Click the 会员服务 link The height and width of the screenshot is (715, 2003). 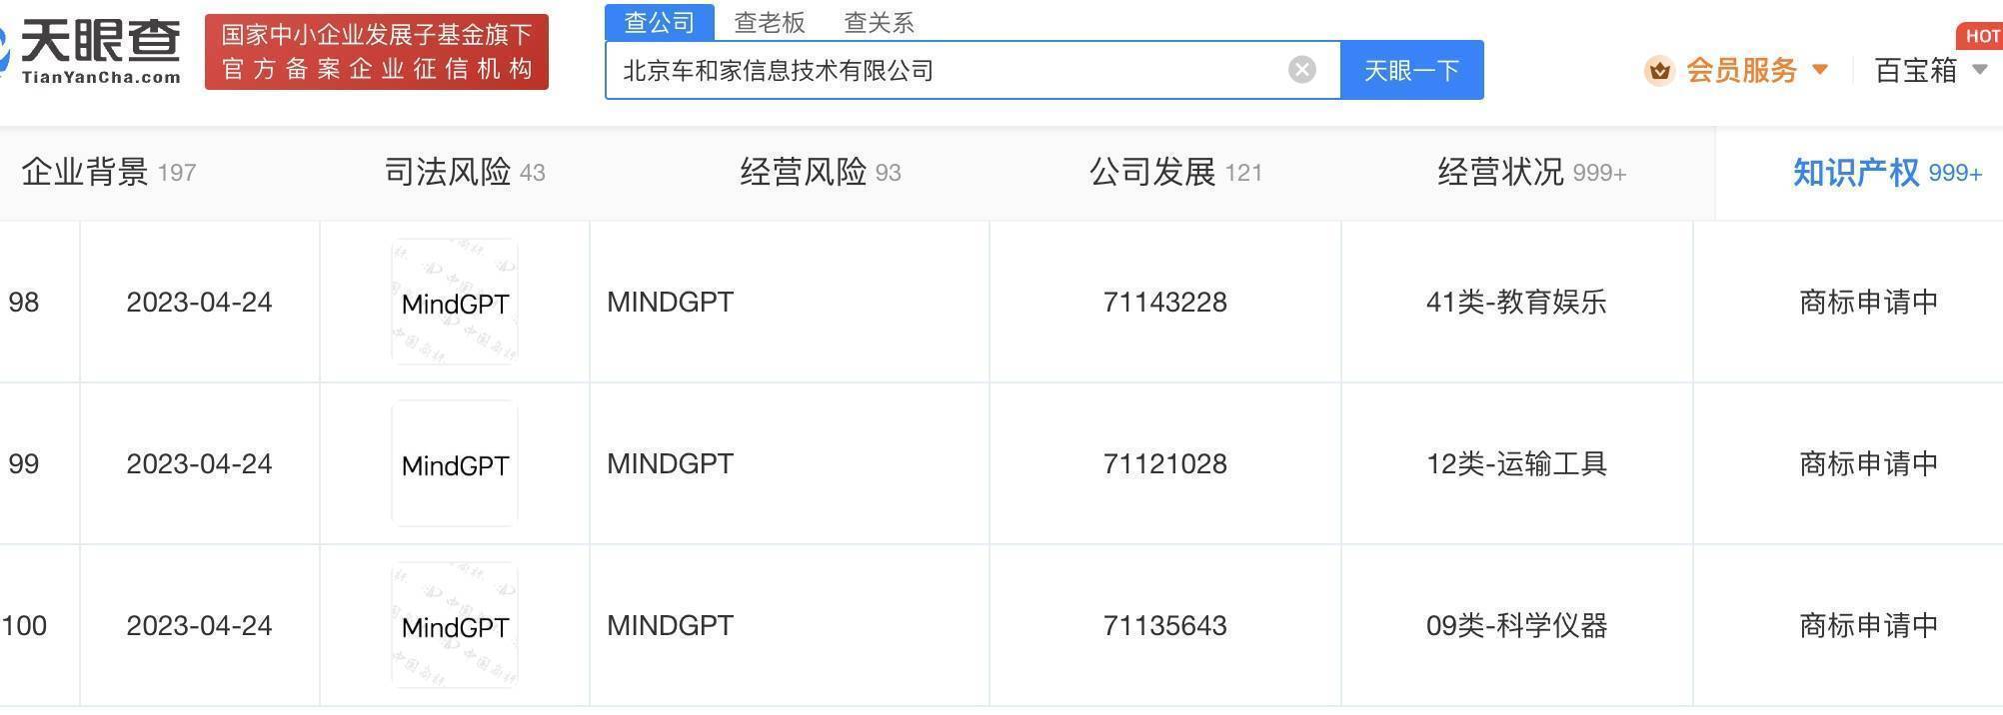[x=1741, y=70]
